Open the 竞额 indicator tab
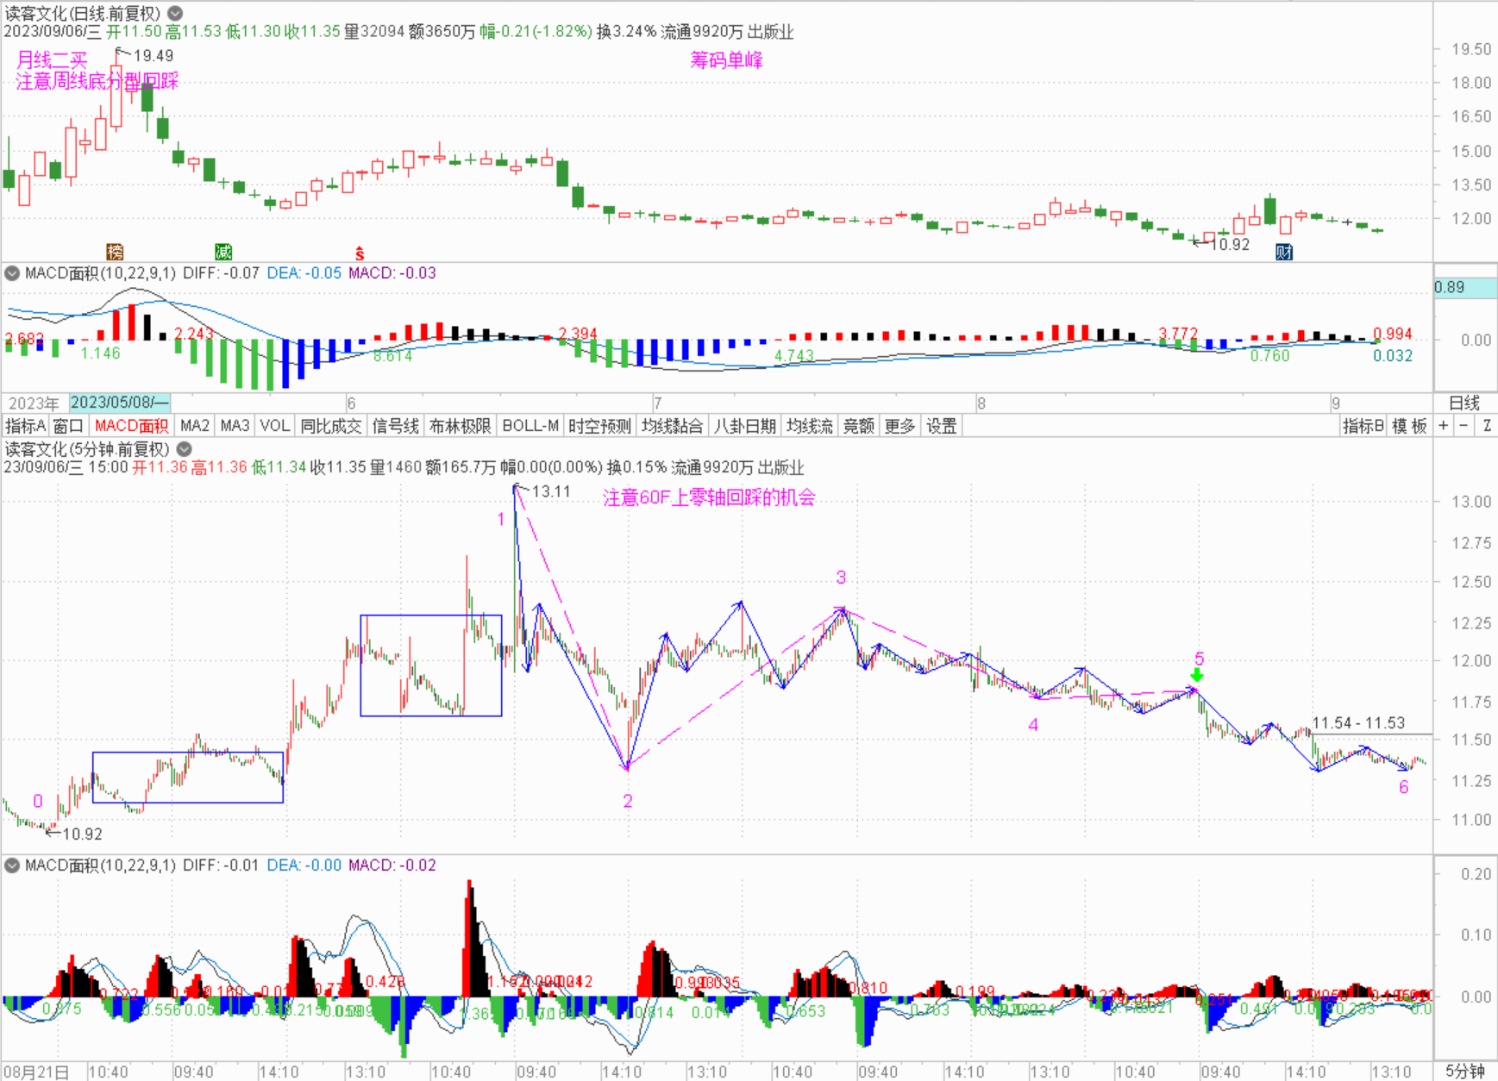This screenshot has height=1081, width=1498. coord(858,426)
